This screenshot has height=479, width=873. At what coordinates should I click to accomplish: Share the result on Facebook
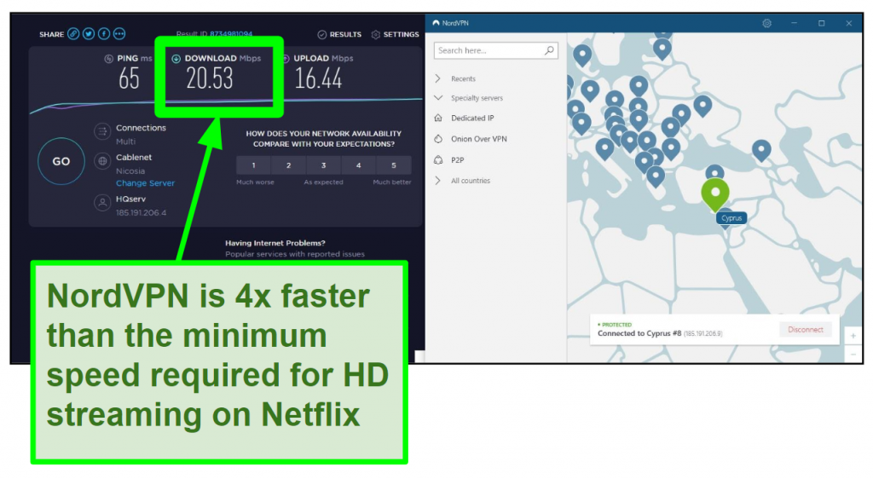104,34
